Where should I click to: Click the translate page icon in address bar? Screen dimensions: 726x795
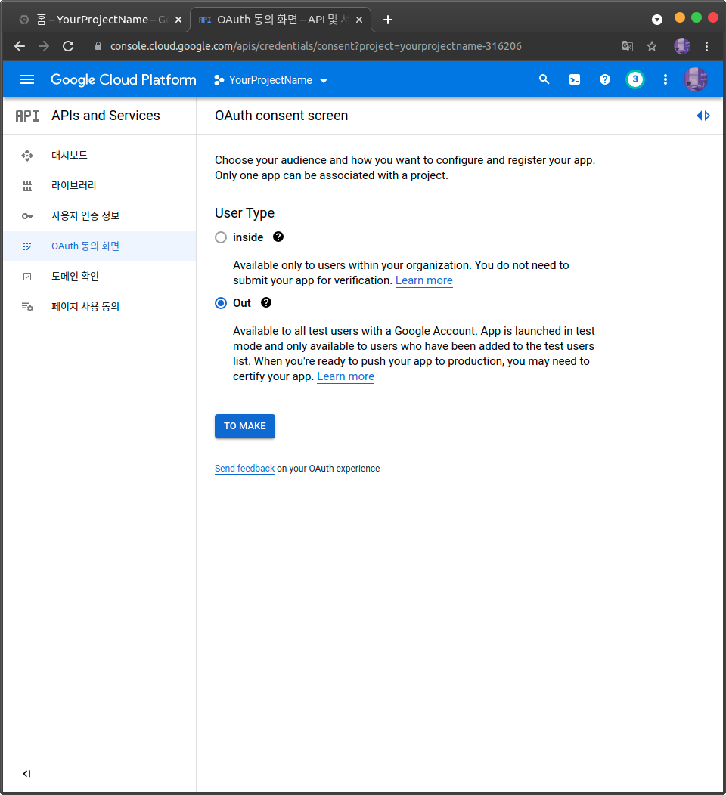point(628,46)
